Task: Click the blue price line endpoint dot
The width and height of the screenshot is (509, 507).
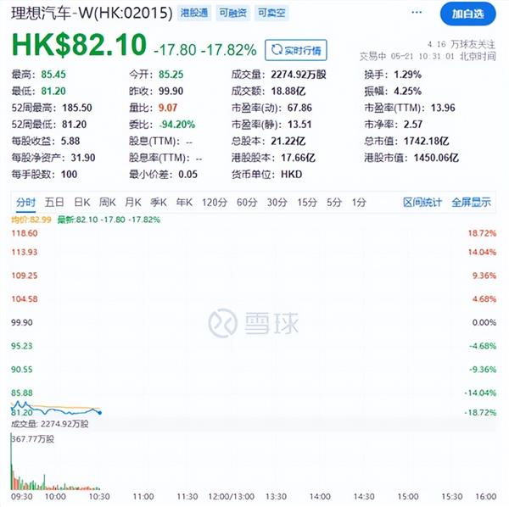Action: [99, 412]
